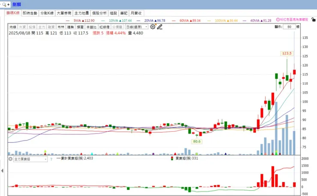Image resolution: width=317 pixels, height=196 pixels.
Task: Open the 個股分析 tab
Action: coord(99,13)
